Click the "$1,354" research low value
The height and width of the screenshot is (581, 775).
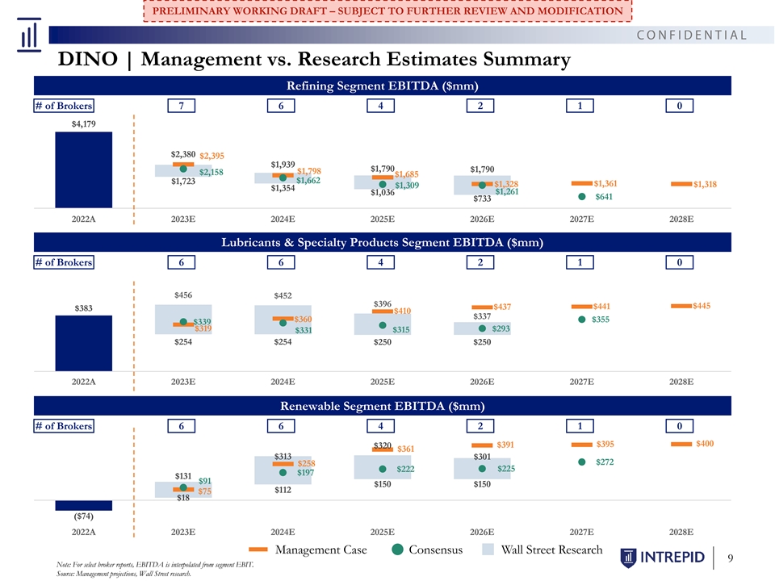tap(283, 188)
